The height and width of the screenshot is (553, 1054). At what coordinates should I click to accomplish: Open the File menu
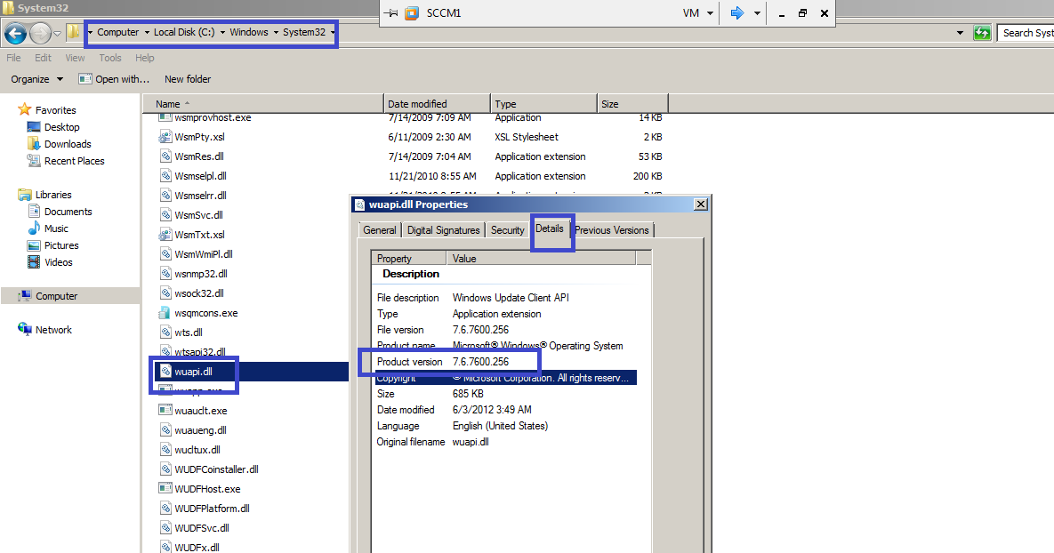13,58
